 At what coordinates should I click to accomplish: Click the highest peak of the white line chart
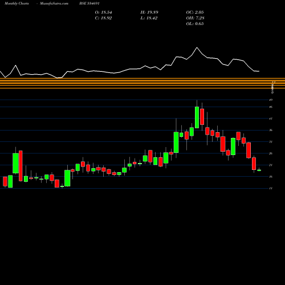click(x=197, y=47)
